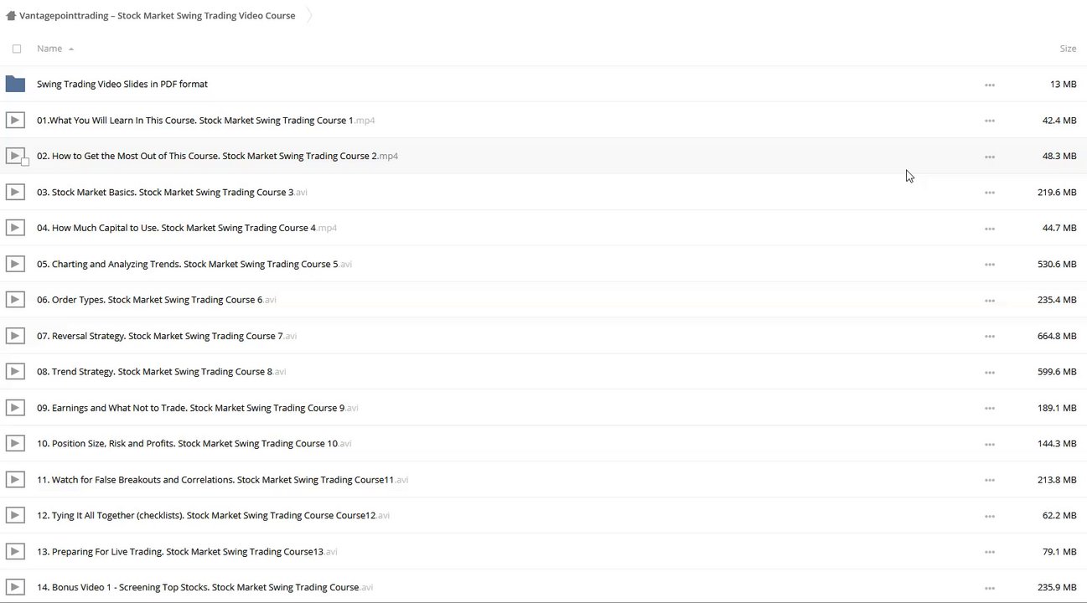The width and height of the screenshot is (1087, 603).
Task: Open more options for Swing Trading Video Slides folder
Action: tap(990, 85)
